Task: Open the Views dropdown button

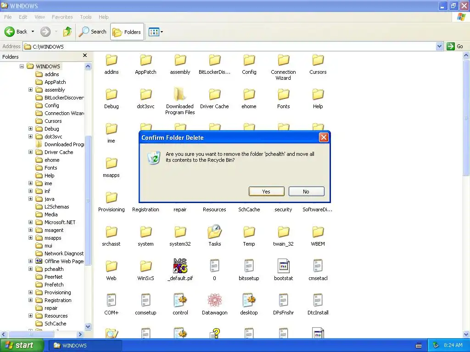Action: point(156,32)
